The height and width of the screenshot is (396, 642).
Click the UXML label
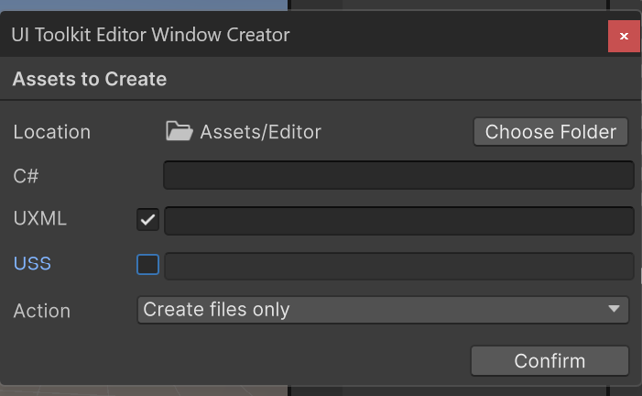[39, 218]
